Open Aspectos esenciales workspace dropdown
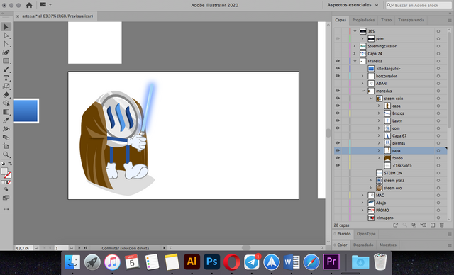454x275 pixels. click(353, 5)
